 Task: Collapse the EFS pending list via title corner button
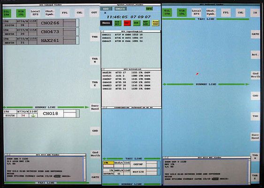tap(103, 31)
